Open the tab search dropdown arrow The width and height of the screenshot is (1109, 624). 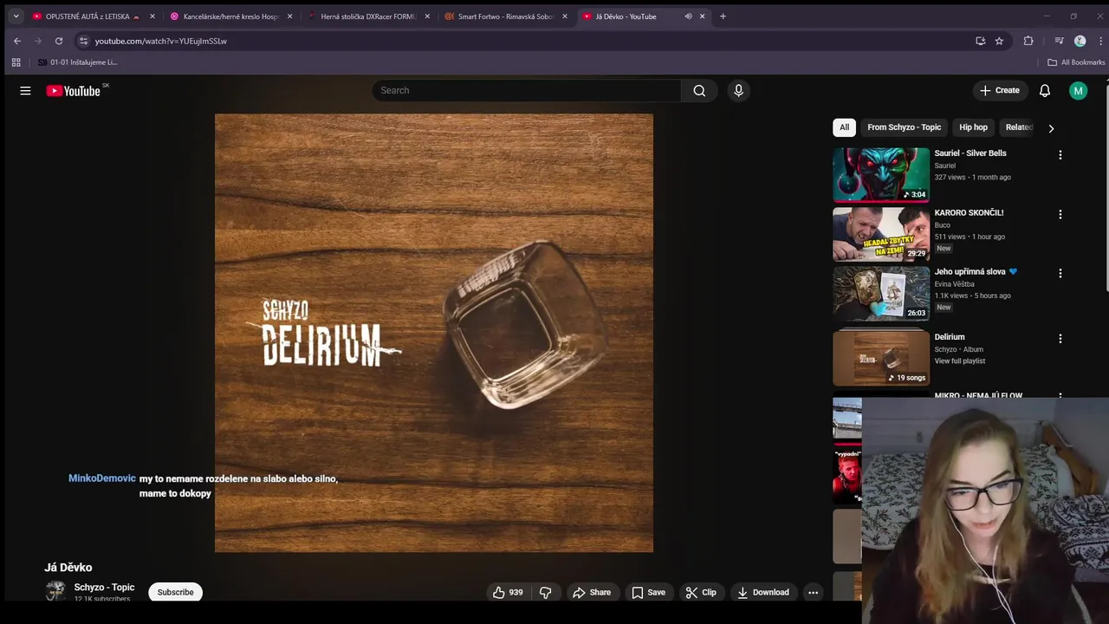tap(16, 16)
